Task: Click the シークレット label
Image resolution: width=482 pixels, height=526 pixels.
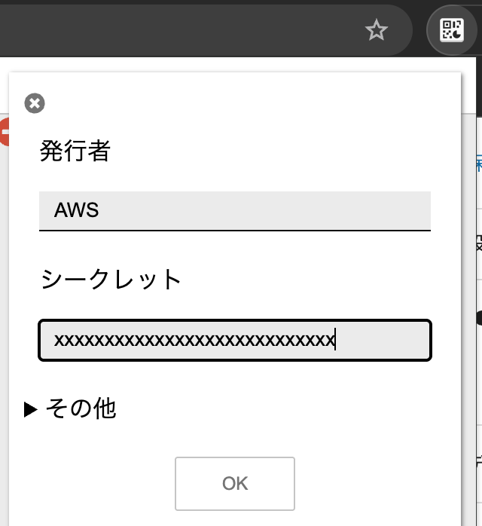Action: point(111,280)
